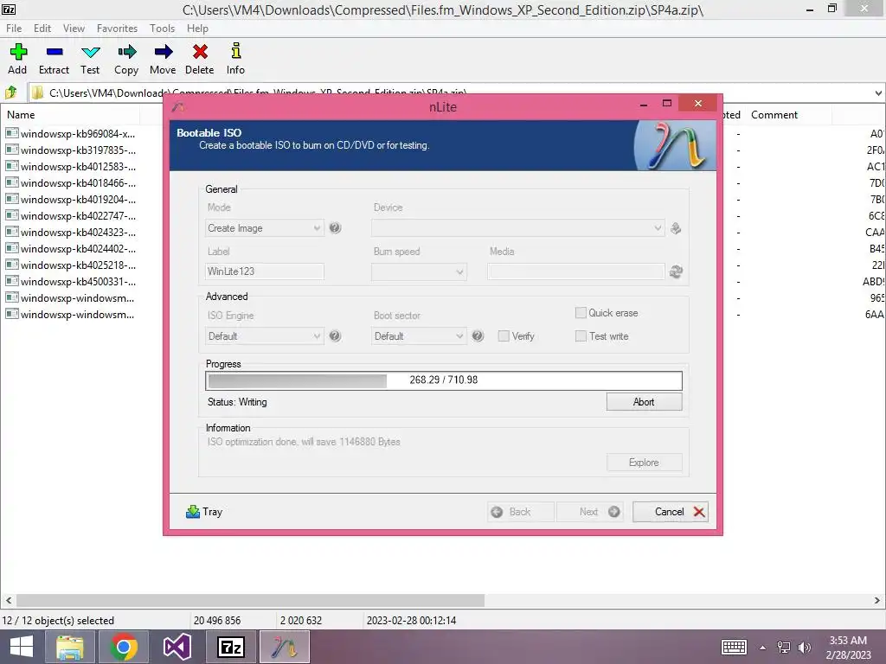Click the Next button in nLite
Image resolution: width=886 pixels, height=664 pixels.
coord(590,512)
